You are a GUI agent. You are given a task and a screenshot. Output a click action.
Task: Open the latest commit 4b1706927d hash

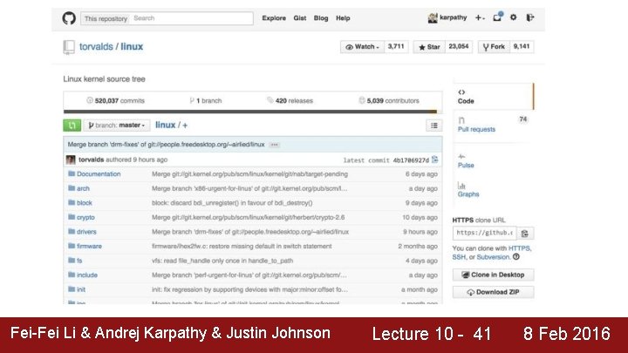point(411,160)
